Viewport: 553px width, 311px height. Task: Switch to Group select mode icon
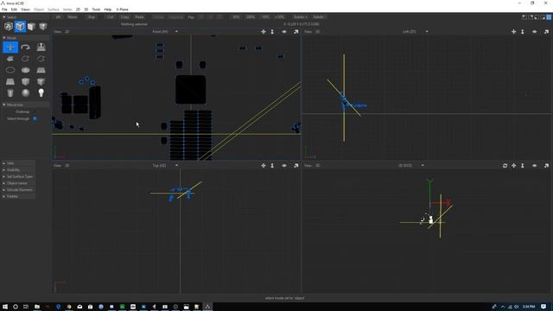[9, 26]
